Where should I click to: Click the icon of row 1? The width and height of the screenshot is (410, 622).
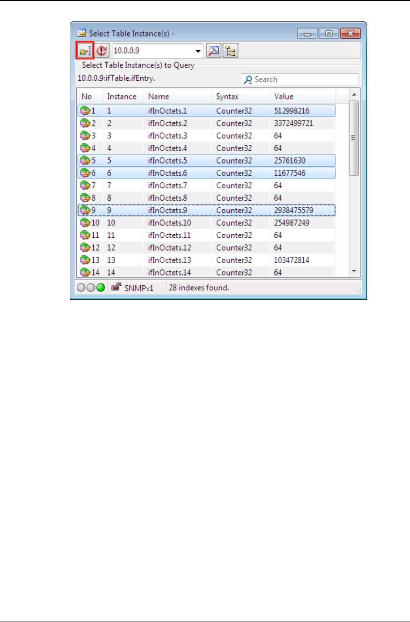point(85,111)
